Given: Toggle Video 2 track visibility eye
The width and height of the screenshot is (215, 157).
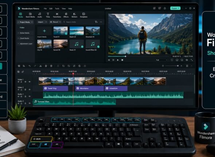Looking at the screenshot, I should tap(30, 89).
